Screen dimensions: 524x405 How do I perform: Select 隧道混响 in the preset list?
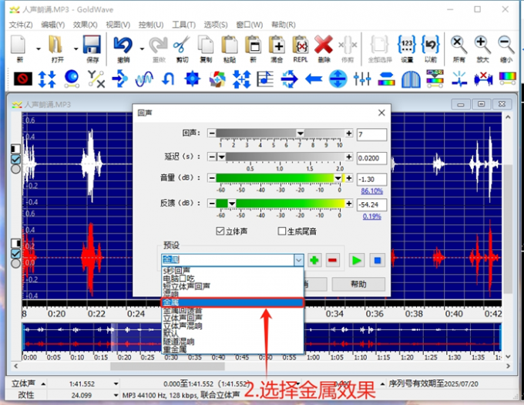tap(233, 342)
